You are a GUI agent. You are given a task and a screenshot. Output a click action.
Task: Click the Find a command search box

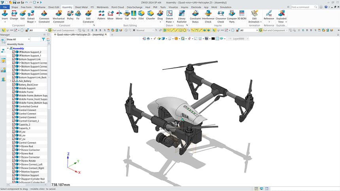pos(304,7)
